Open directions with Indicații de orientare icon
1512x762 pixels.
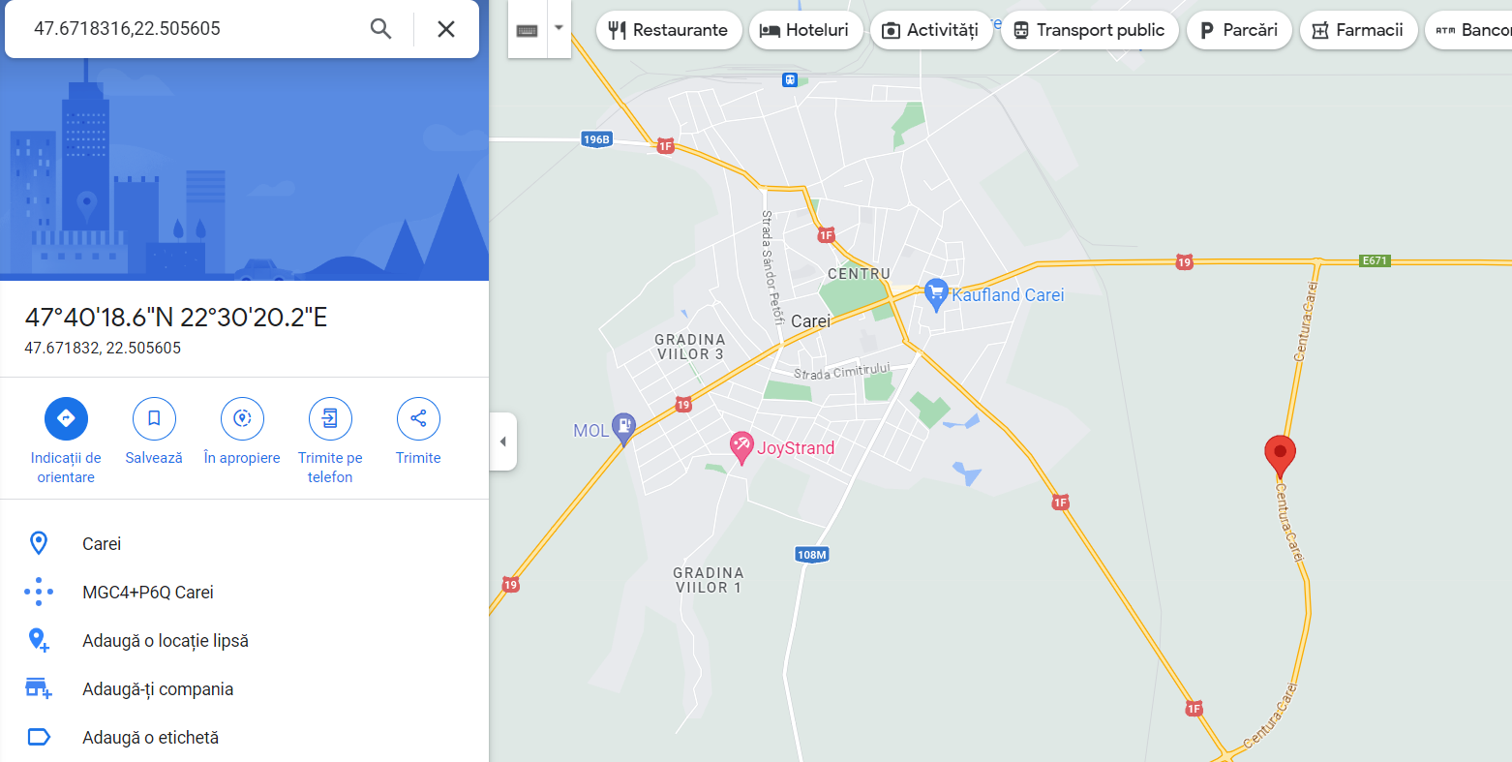coord(66,418)
